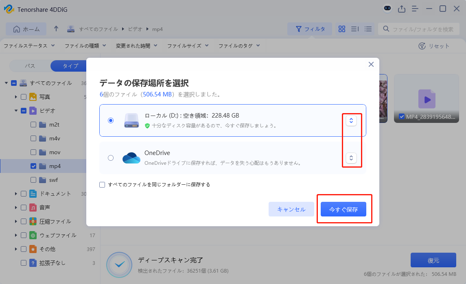Image resolution: width=466 pixels, height=284 pixels.
Task: Open the 変更された時間 dropdown
Action: click(136, 46)
